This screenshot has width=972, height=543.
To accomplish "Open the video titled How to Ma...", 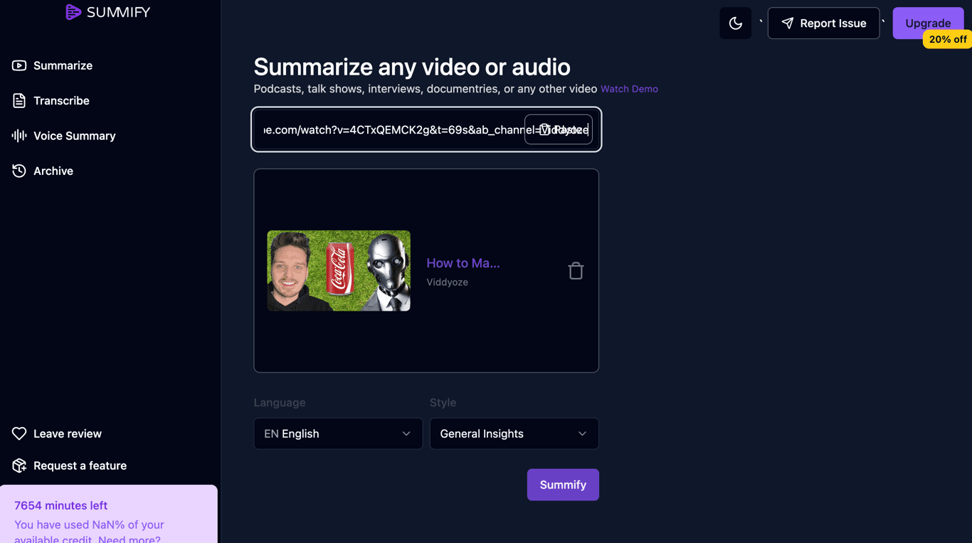I will coord(463,263).
